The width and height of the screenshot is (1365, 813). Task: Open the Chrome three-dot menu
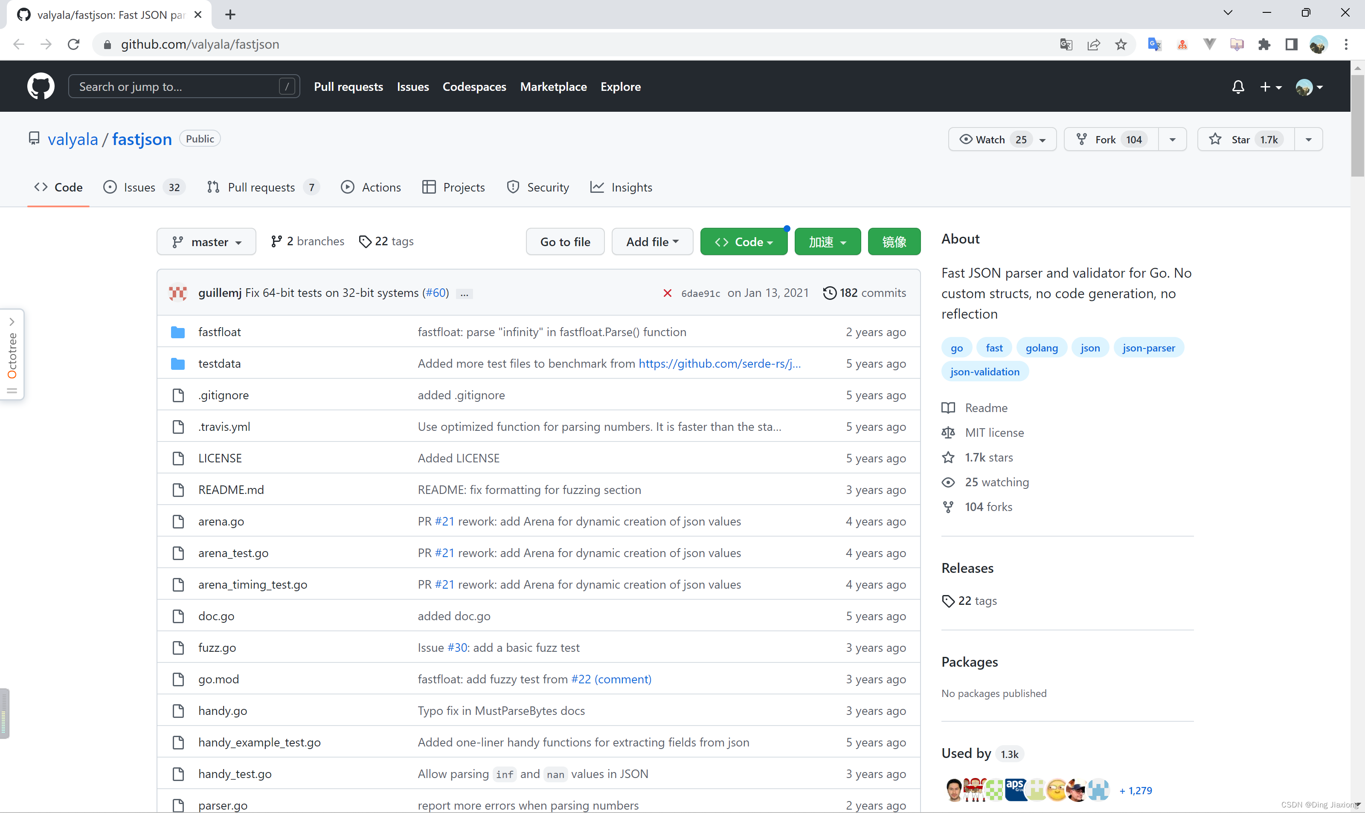point(1346,44)
